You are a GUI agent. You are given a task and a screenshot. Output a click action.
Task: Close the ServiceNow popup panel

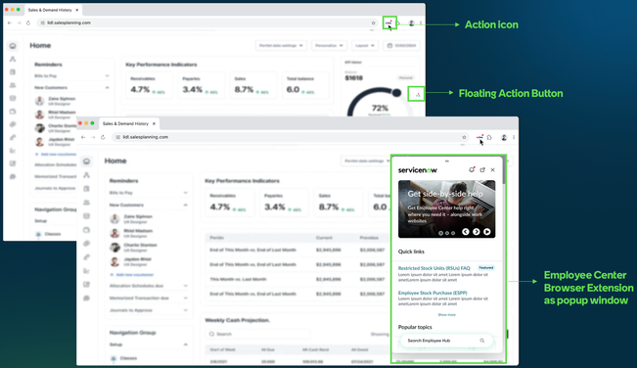[x=493, y=169]
